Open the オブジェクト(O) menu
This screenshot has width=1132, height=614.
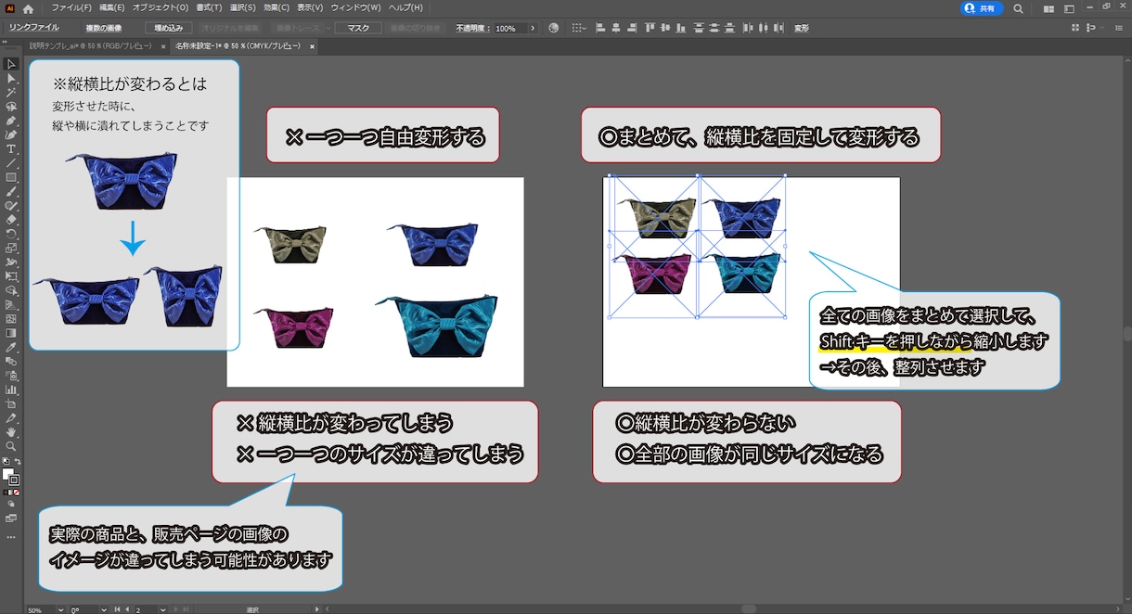pos(160,7)
